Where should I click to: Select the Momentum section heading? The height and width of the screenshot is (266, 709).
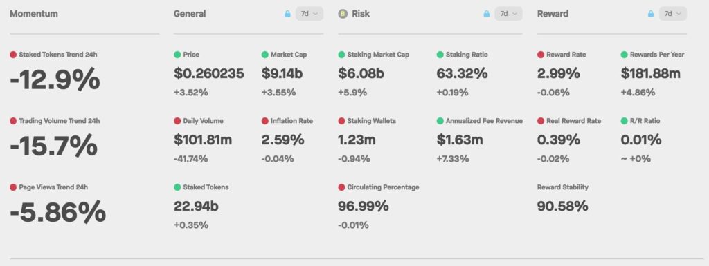[x=34, y=14]
